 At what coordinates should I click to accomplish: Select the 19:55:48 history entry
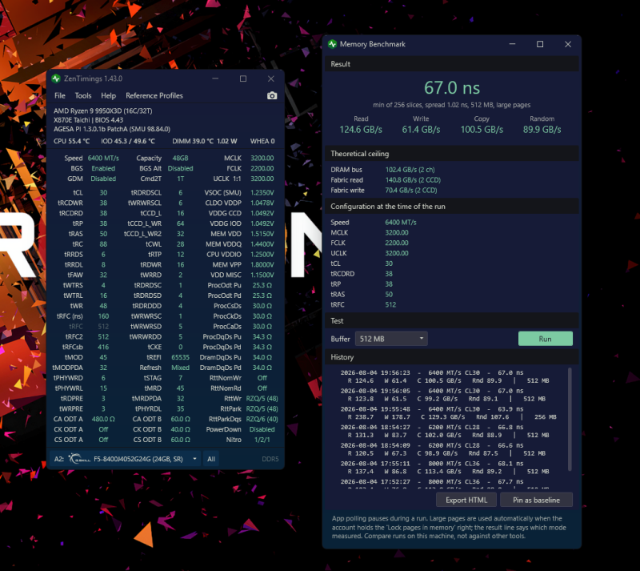pyautogui.click(x=448, y=412)
